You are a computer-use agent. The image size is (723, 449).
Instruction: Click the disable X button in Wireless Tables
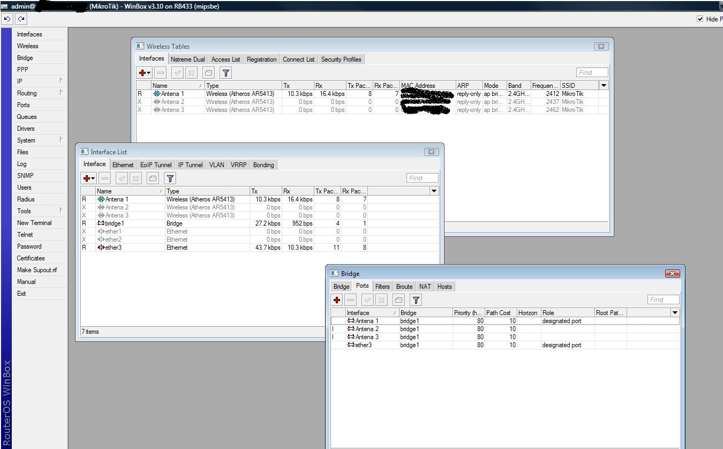[191, 73]
